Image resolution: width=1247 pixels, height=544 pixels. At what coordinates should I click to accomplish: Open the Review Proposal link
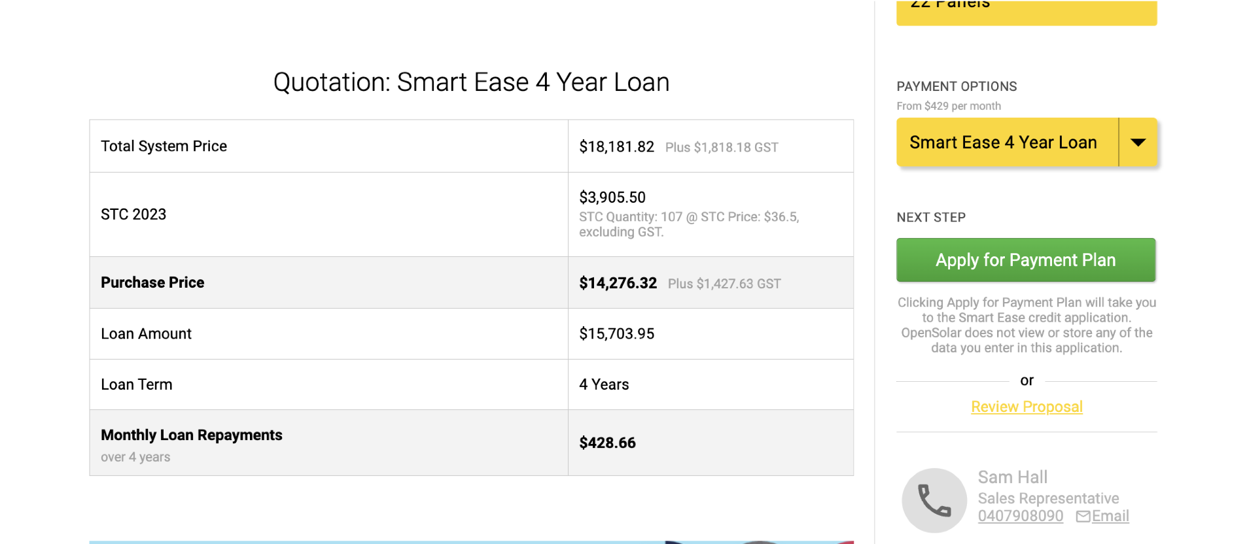click(x=1026, y=406)
